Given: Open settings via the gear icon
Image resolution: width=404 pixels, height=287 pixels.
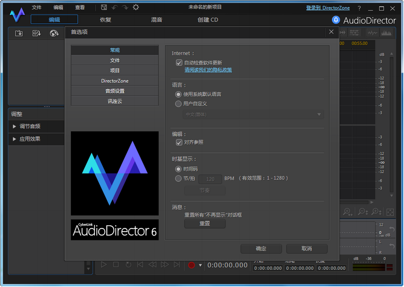Looking at the screenshot, I should pos(136,7).
